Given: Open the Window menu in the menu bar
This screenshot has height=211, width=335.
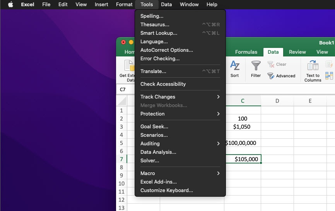Looking at the screenshot, I should pos(189,5).
